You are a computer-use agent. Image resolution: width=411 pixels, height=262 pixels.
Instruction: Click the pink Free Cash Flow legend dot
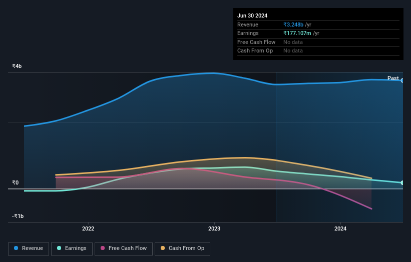click(103, 248)
